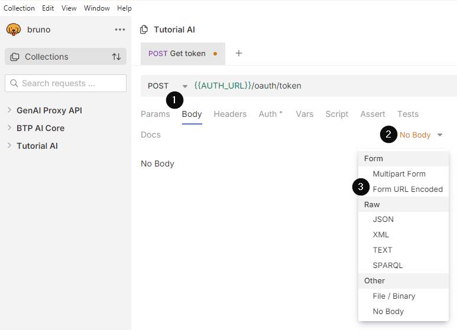This screenshot has width=457, height=330.
Task: Select JSON body mode
Action: [x=403, y=219]
